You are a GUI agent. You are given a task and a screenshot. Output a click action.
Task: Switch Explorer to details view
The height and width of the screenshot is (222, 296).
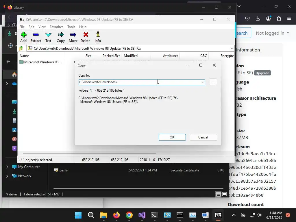pyautogui.click(x=219, y=194)
